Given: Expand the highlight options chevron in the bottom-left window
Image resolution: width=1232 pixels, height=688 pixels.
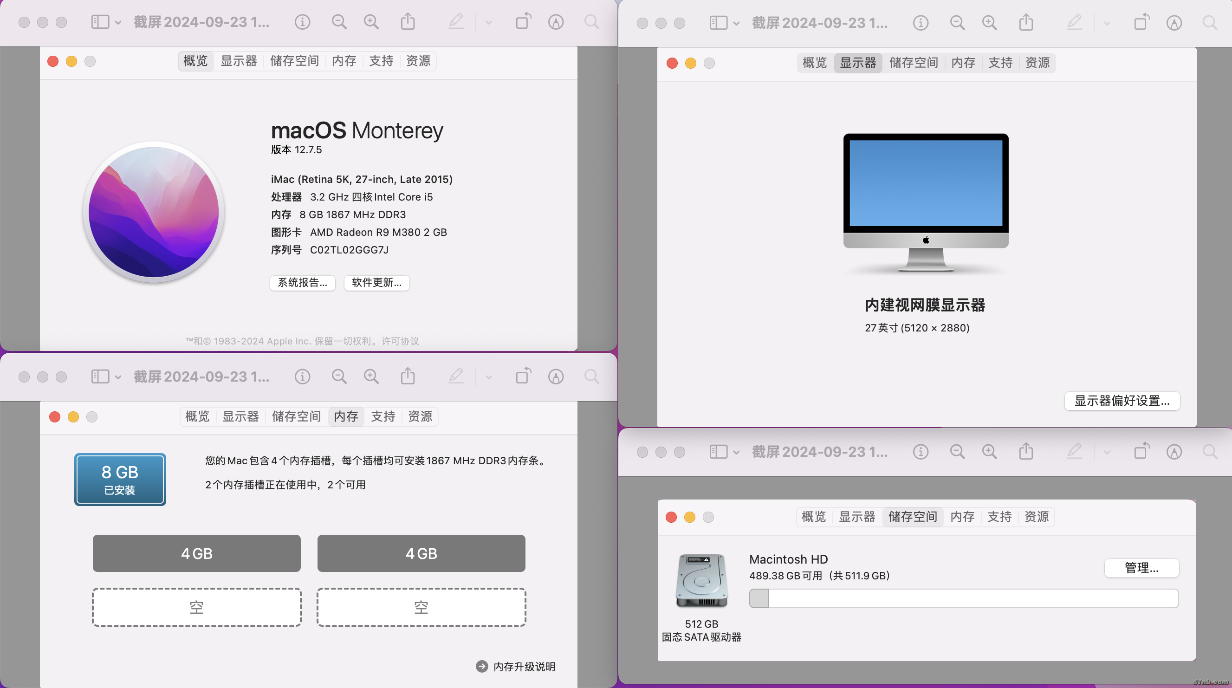Looking at the screenshot, I should (x=488, y=377).
